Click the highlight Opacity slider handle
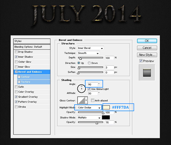Viewport: 171px width, 145px height. [103, 113]
